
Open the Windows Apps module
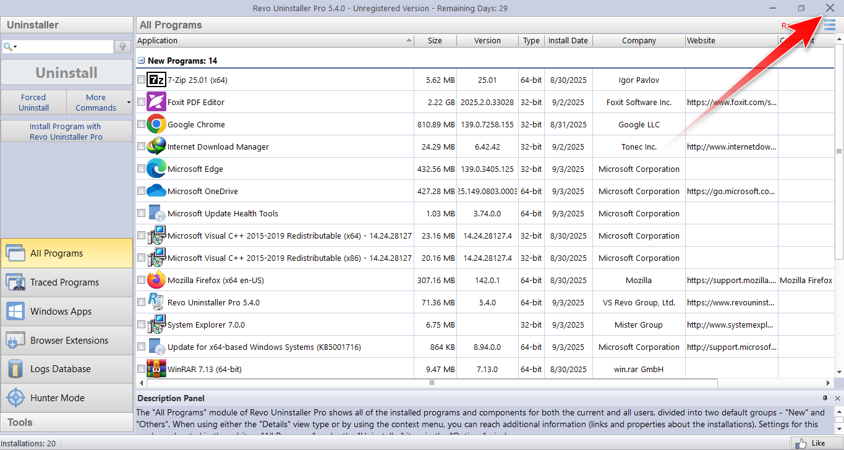67,312
